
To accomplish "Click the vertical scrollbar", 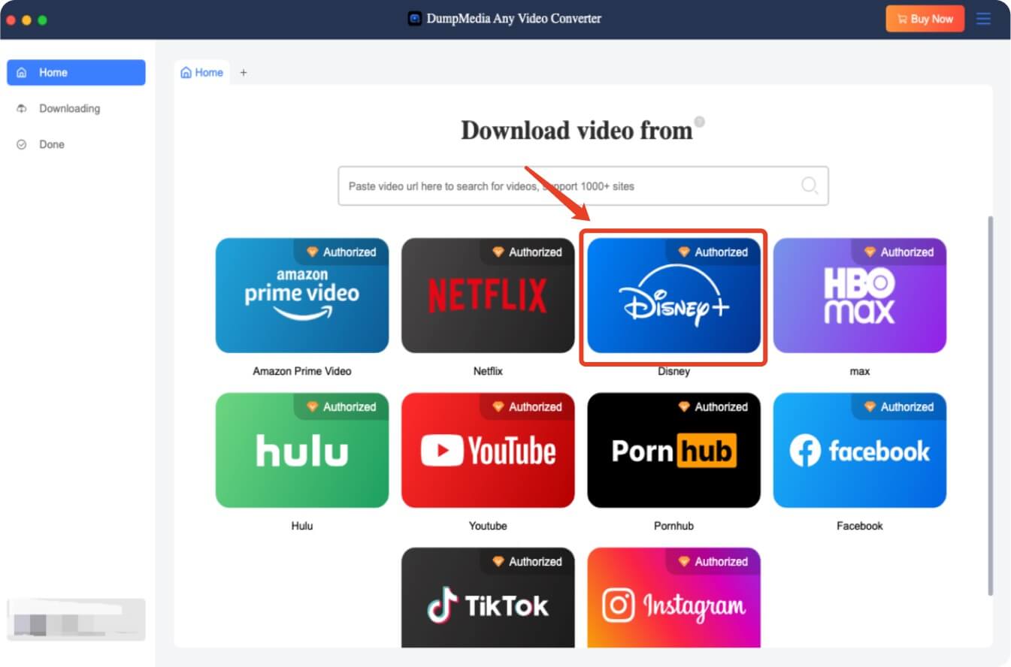I will pos(990,406).
